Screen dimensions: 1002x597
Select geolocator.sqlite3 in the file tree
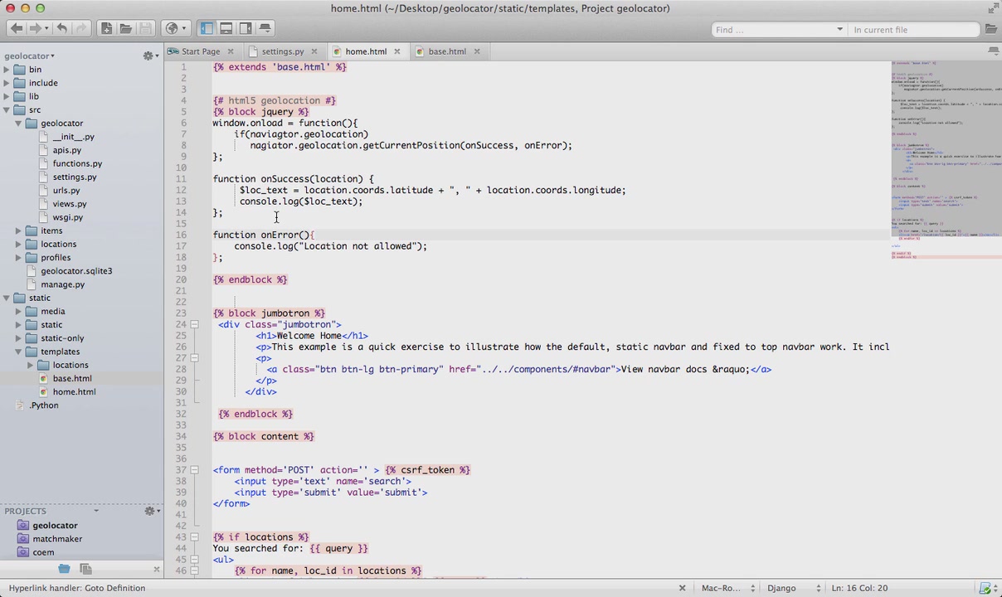pos(76,271)
